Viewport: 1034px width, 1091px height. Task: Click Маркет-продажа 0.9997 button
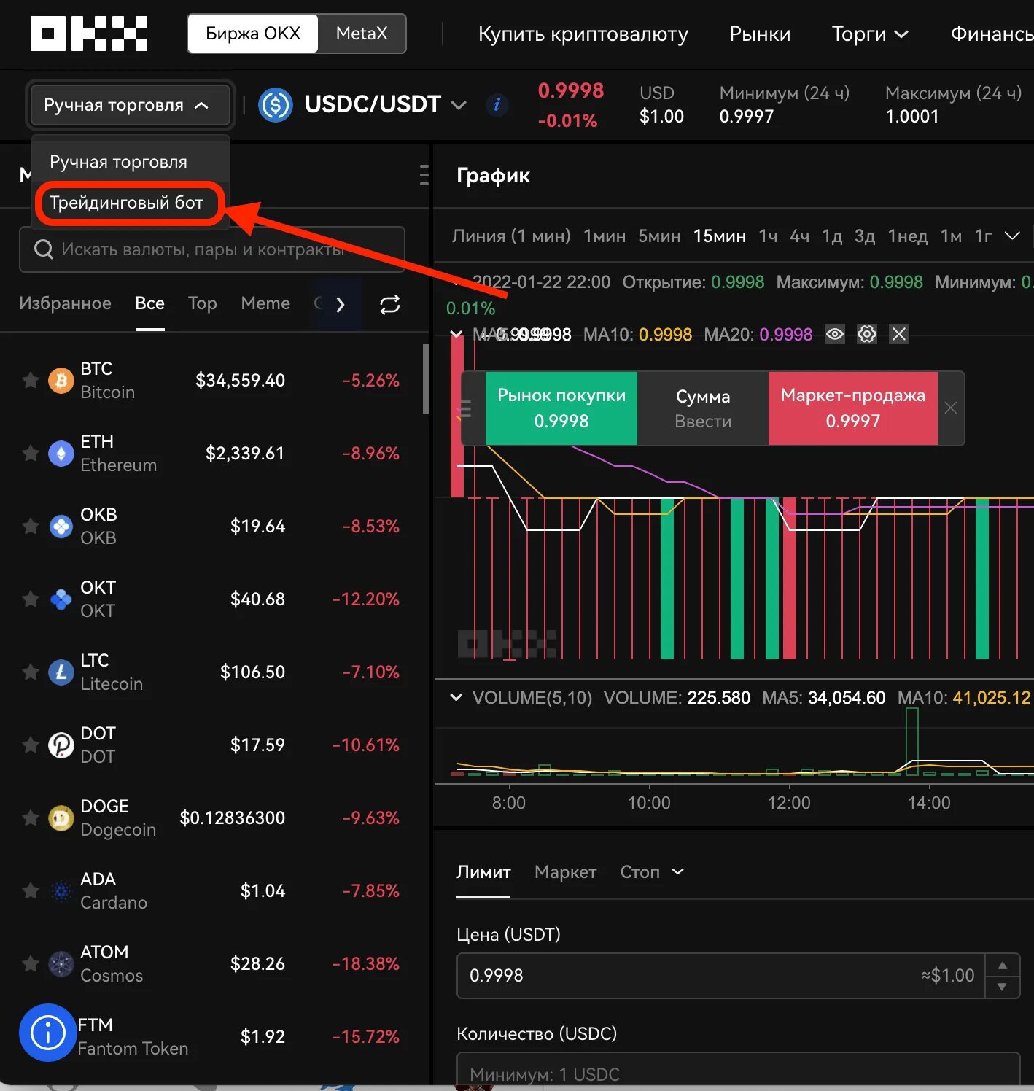(852, 408)
